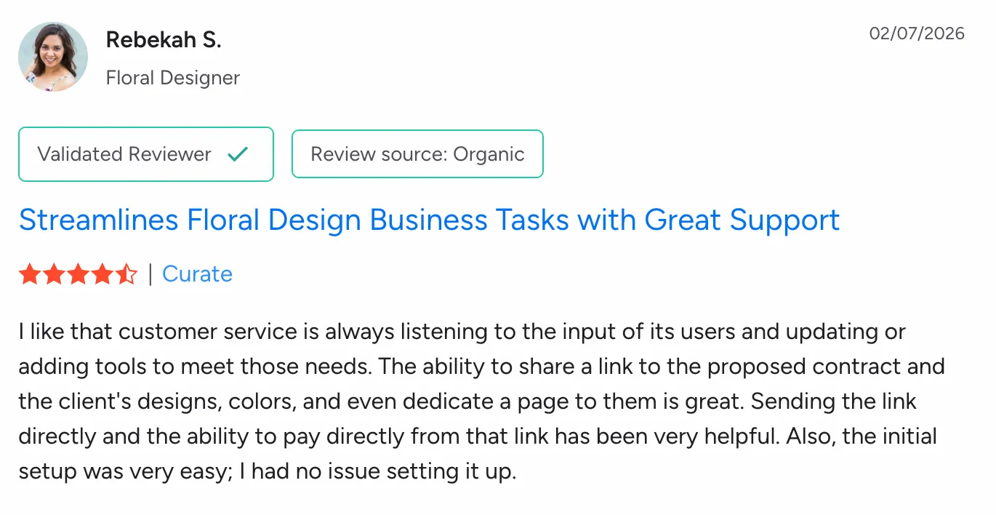Image resolution: width=996 pixels, height=515 pixels.
Task: Click the word Curate after the rating divider
Action: click(x=198, y=274)
